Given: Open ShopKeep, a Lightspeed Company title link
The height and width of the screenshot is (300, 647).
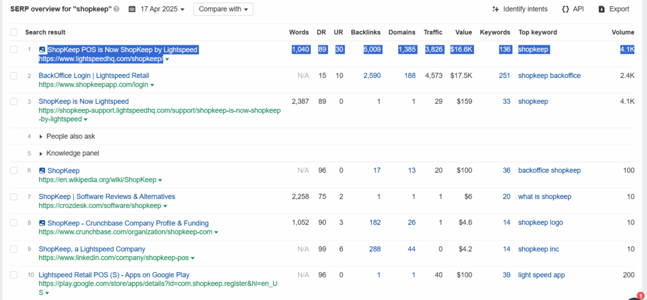Looking at the screenshot, I should click(x=92, y=249).
